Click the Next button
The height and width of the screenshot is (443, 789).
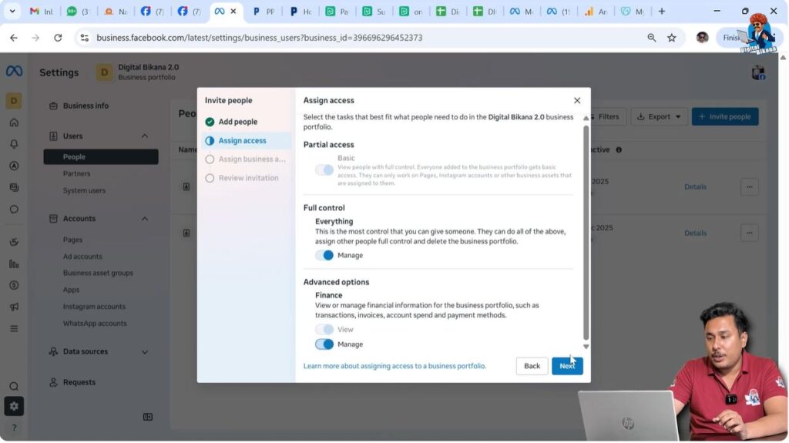point(567,366)
